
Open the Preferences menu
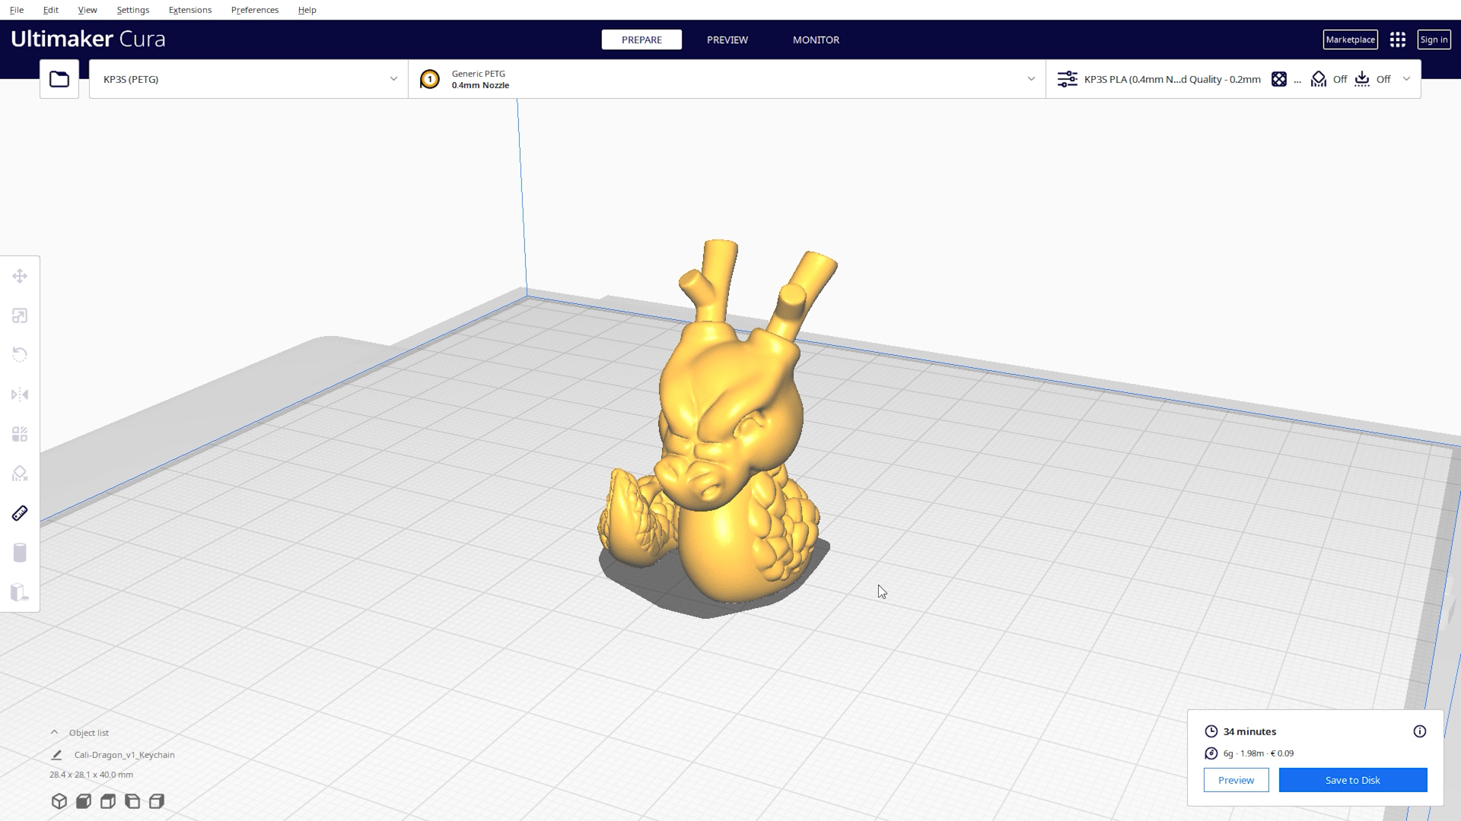coord(255,10)
